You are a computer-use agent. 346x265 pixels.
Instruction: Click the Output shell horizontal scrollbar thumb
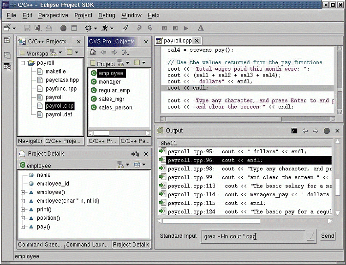click(211, 221)
